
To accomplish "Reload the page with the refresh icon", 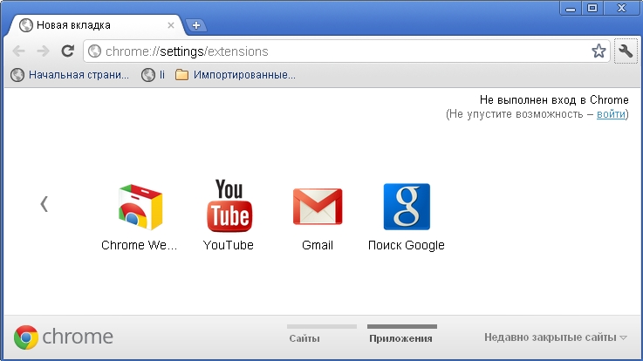I will pyautogui.click(x=68, y=51).
